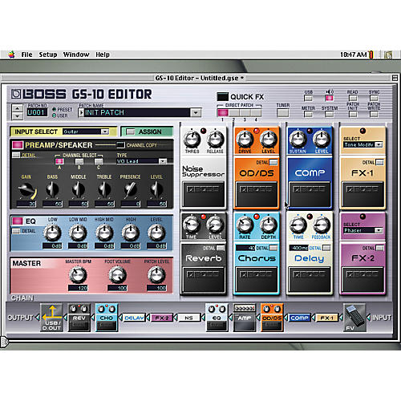Image resolution: width=401 pixels, height=401 pixels.
Task: Click the AMP icon in chain
Action: point(245,318)
